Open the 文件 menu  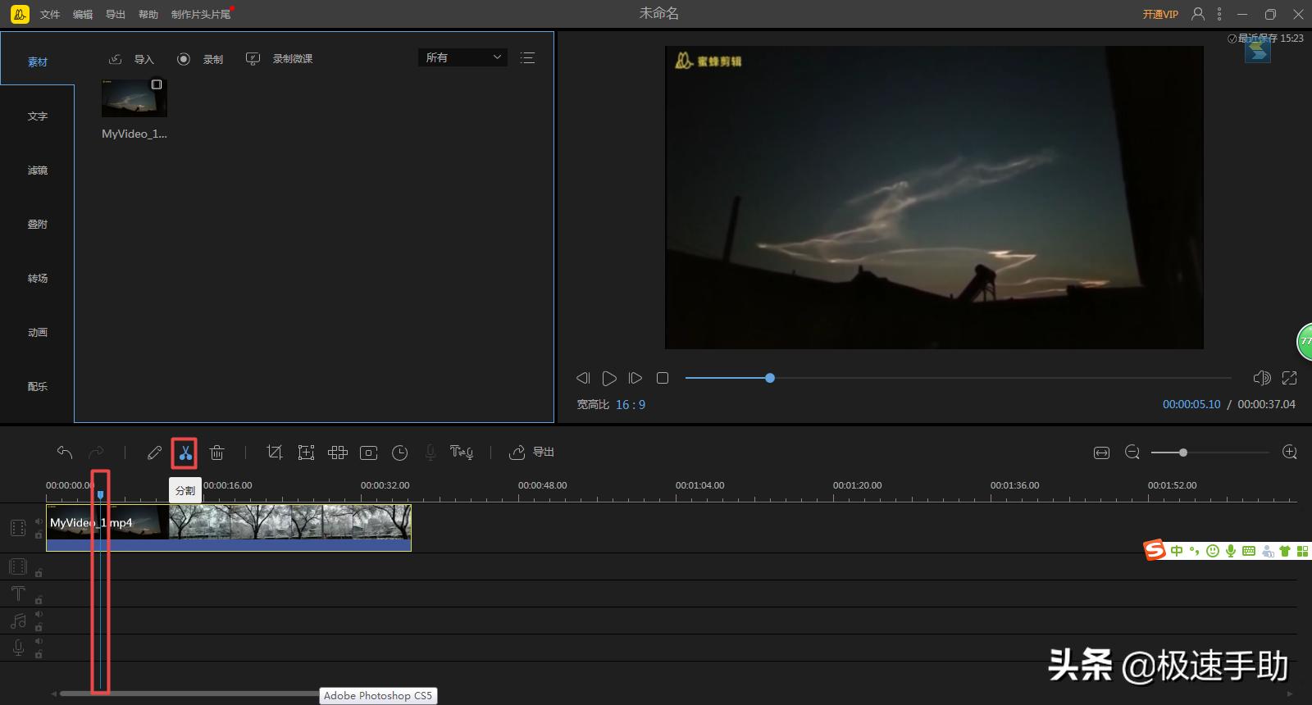pyautogui.click(x=50, y=14)
